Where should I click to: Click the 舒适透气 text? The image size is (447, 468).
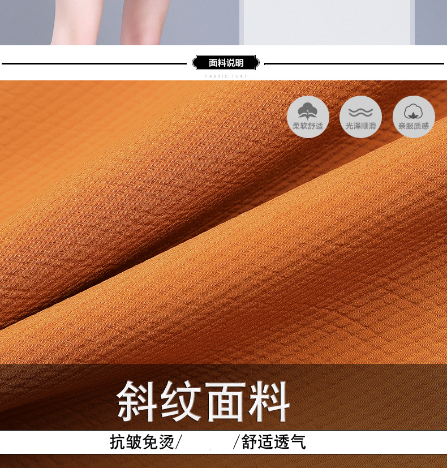point(274,442)
